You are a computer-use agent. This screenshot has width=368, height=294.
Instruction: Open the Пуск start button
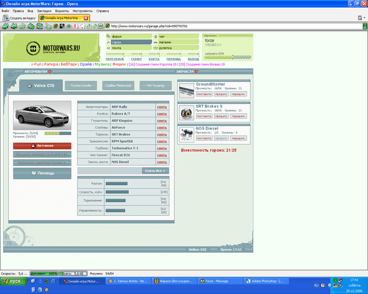pos(13,281)
